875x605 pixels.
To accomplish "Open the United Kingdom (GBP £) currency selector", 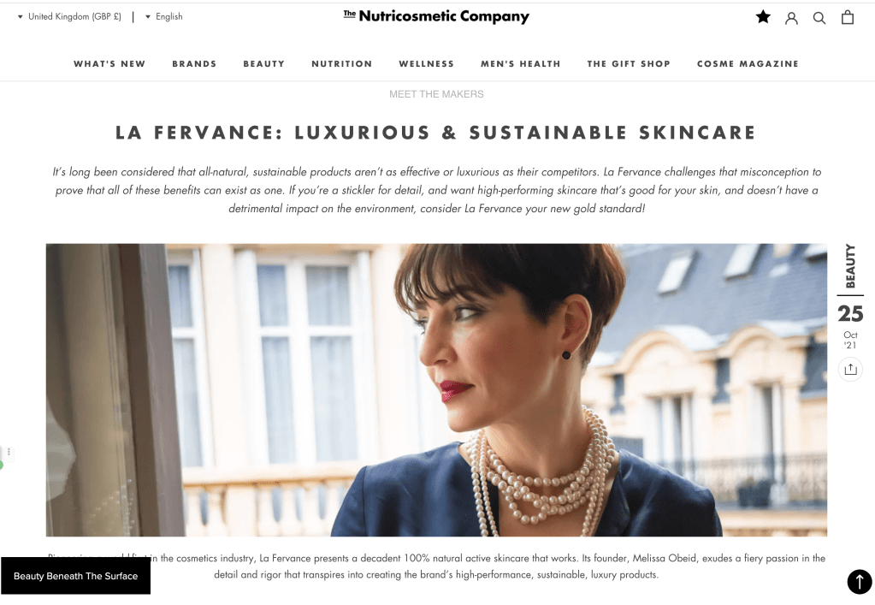I will [x=69, y=17].
